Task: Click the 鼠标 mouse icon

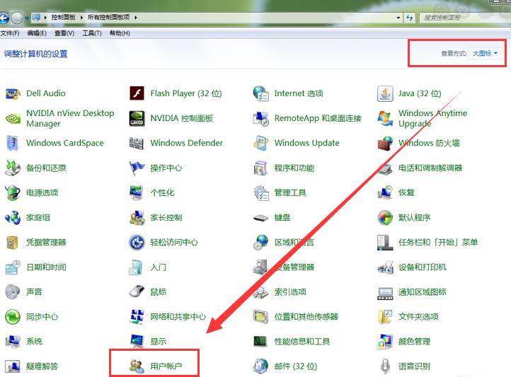Action: pyautogui.click(x=137, y=291)
